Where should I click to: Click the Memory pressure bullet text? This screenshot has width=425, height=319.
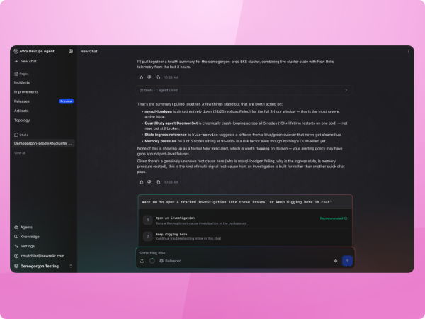point(236,141)
